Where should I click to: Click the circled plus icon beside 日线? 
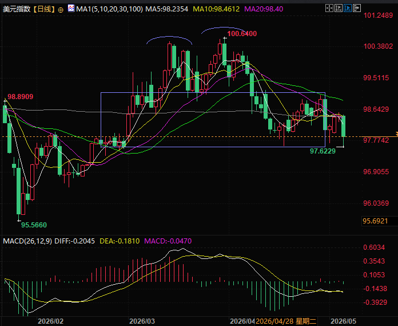click(61, 10)
